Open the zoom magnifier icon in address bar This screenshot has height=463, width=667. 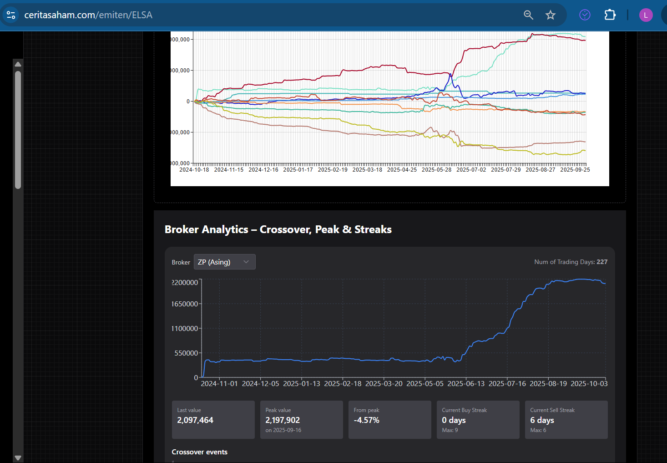pyautogui.click(x=528, y=15)
